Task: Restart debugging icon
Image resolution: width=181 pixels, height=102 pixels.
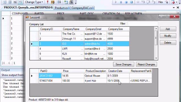Action: coord(132,2)
